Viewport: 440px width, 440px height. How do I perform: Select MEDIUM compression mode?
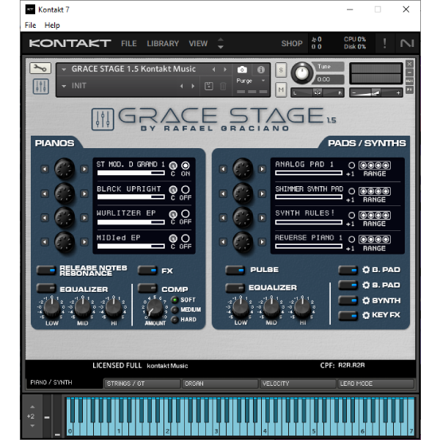coord(175,309)
